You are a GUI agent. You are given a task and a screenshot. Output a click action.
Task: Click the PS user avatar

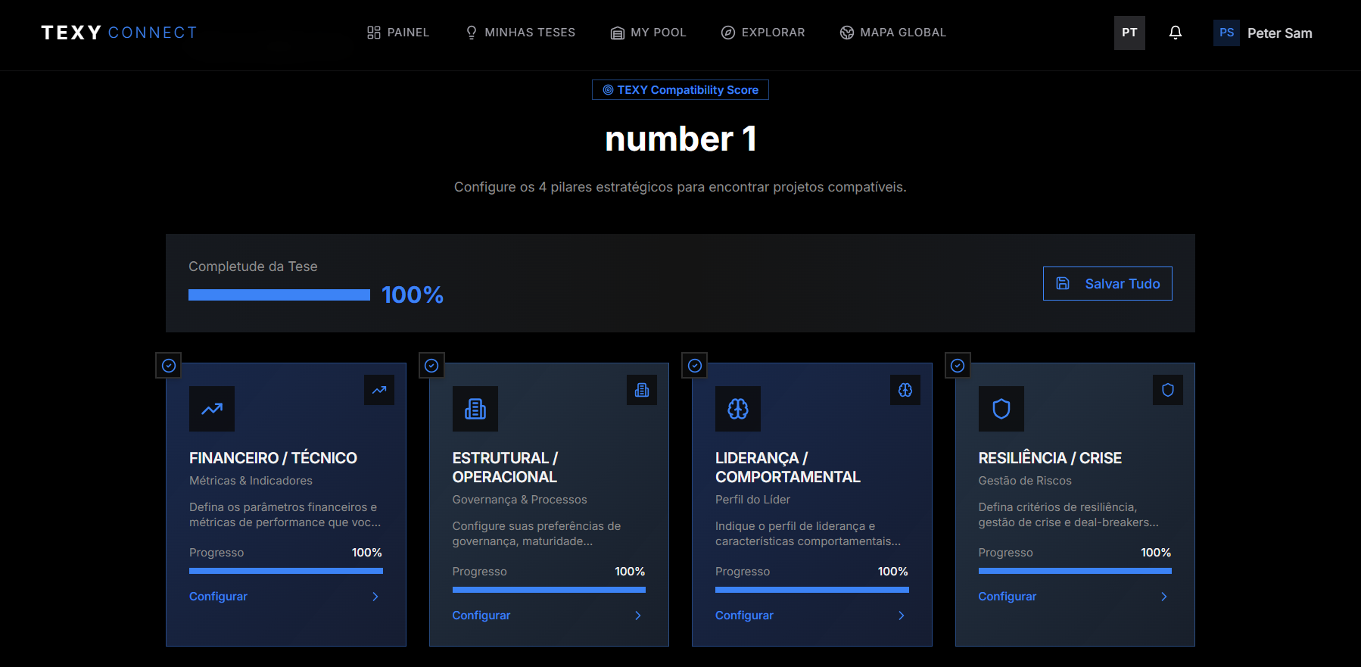click(x=1226, y=33)
